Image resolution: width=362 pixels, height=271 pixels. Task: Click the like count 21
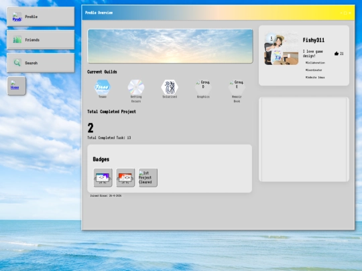(342, 54)
